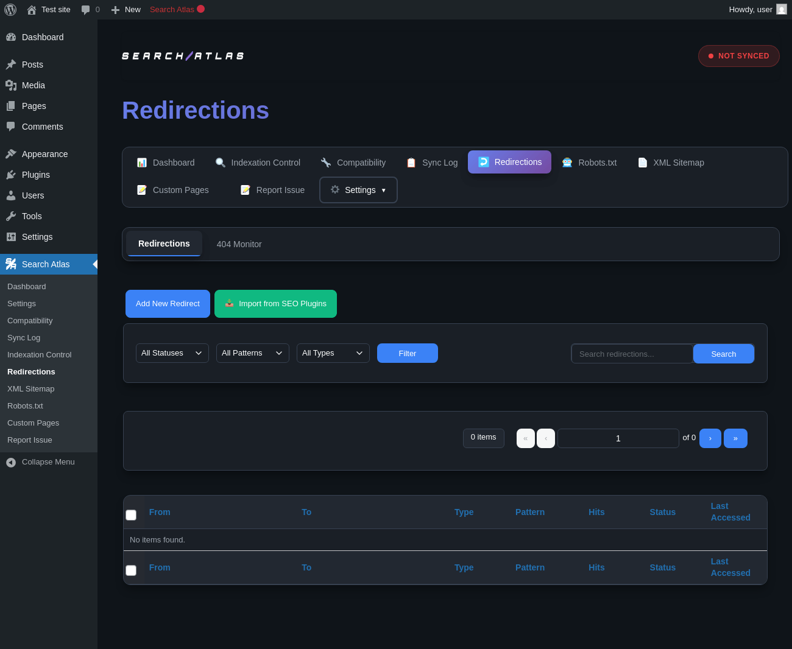
Task: Click the current page number field
Action: [618, 438]
